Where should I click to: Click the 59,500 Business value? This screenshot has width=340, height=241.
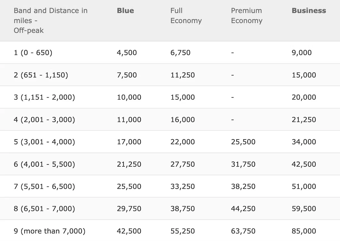point(304,209)
